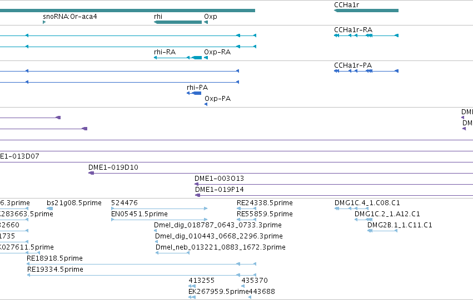Select the rhi-RA thick exon block
The height and width of the screenshot is (300, 473).
(197, 58)
